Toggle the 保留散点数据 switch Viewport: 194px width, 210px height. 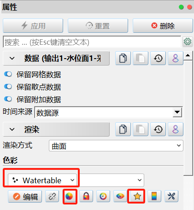(x=8, y=87)
